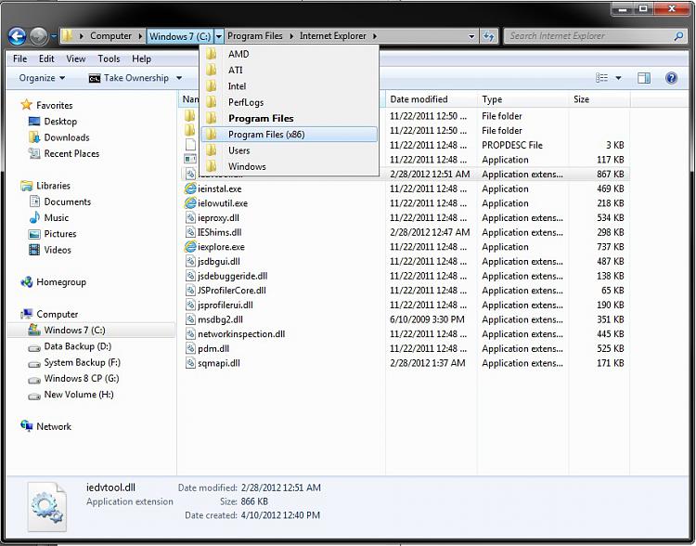
Task: Select the ieinstal.exe file icon
Action: [190, 188]
